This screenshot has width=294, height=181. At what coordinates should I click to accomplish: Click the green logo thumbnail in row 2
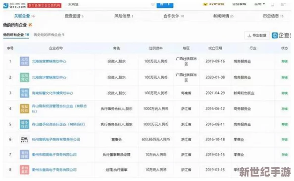[25, 77]
